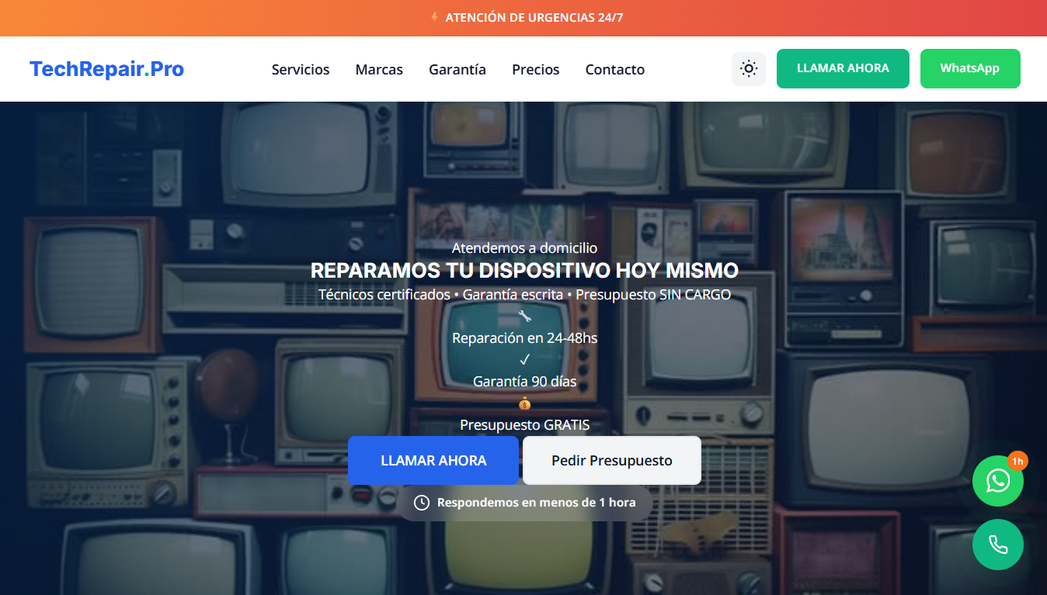Click the Pedir Presupuesto button
This screenshot has width=1047, height=595.
coord(611,460)
